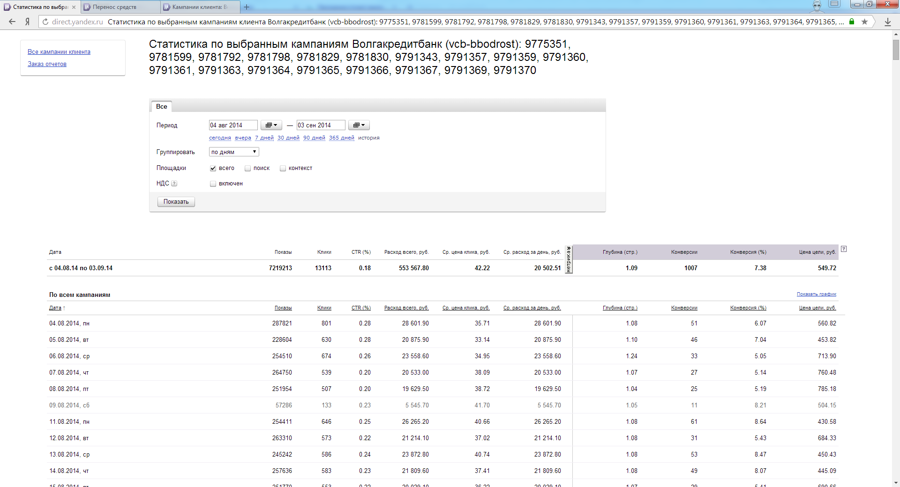Click the end date field '03 сен 2014'
The width and height of the screenshot is (900, 487).
[x=321, y=125]
